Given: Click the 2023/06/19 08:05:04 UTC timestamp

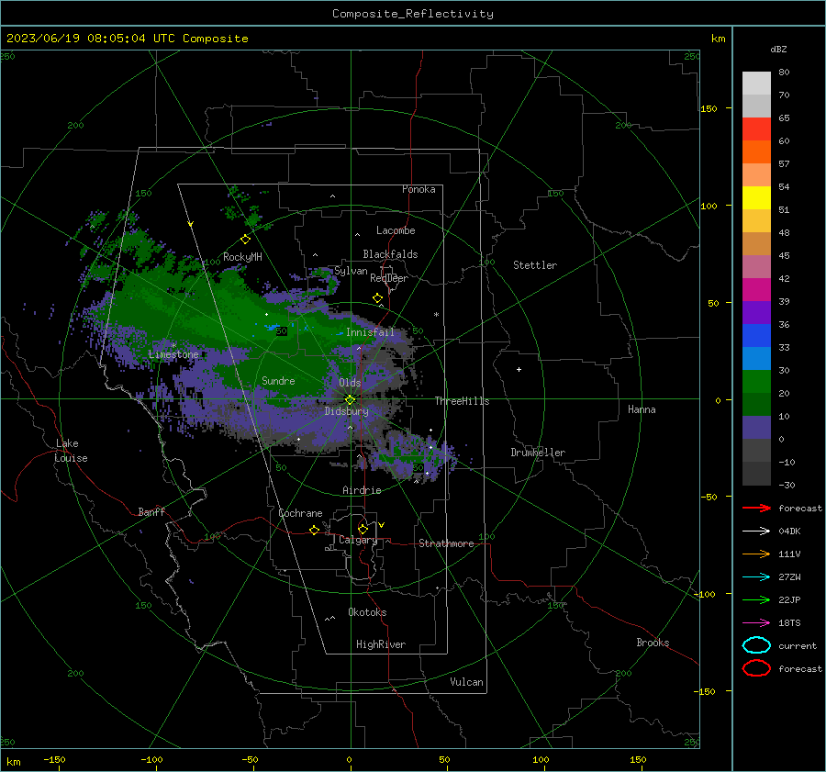Looking at the screenshot, I should [90, 39].
